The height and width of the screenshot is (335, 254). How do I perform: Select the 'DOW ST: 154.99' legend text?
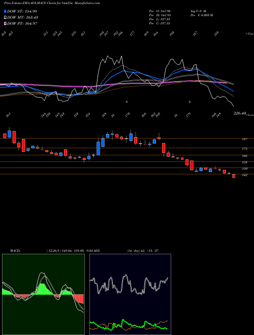(x=22, y=11)
